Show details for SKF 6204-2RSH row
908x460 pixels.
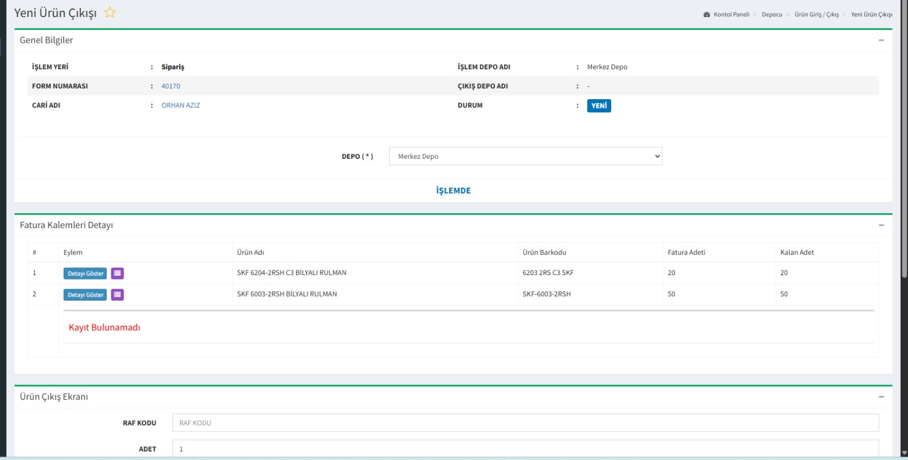pyautogui.click(x=85, y=273)
